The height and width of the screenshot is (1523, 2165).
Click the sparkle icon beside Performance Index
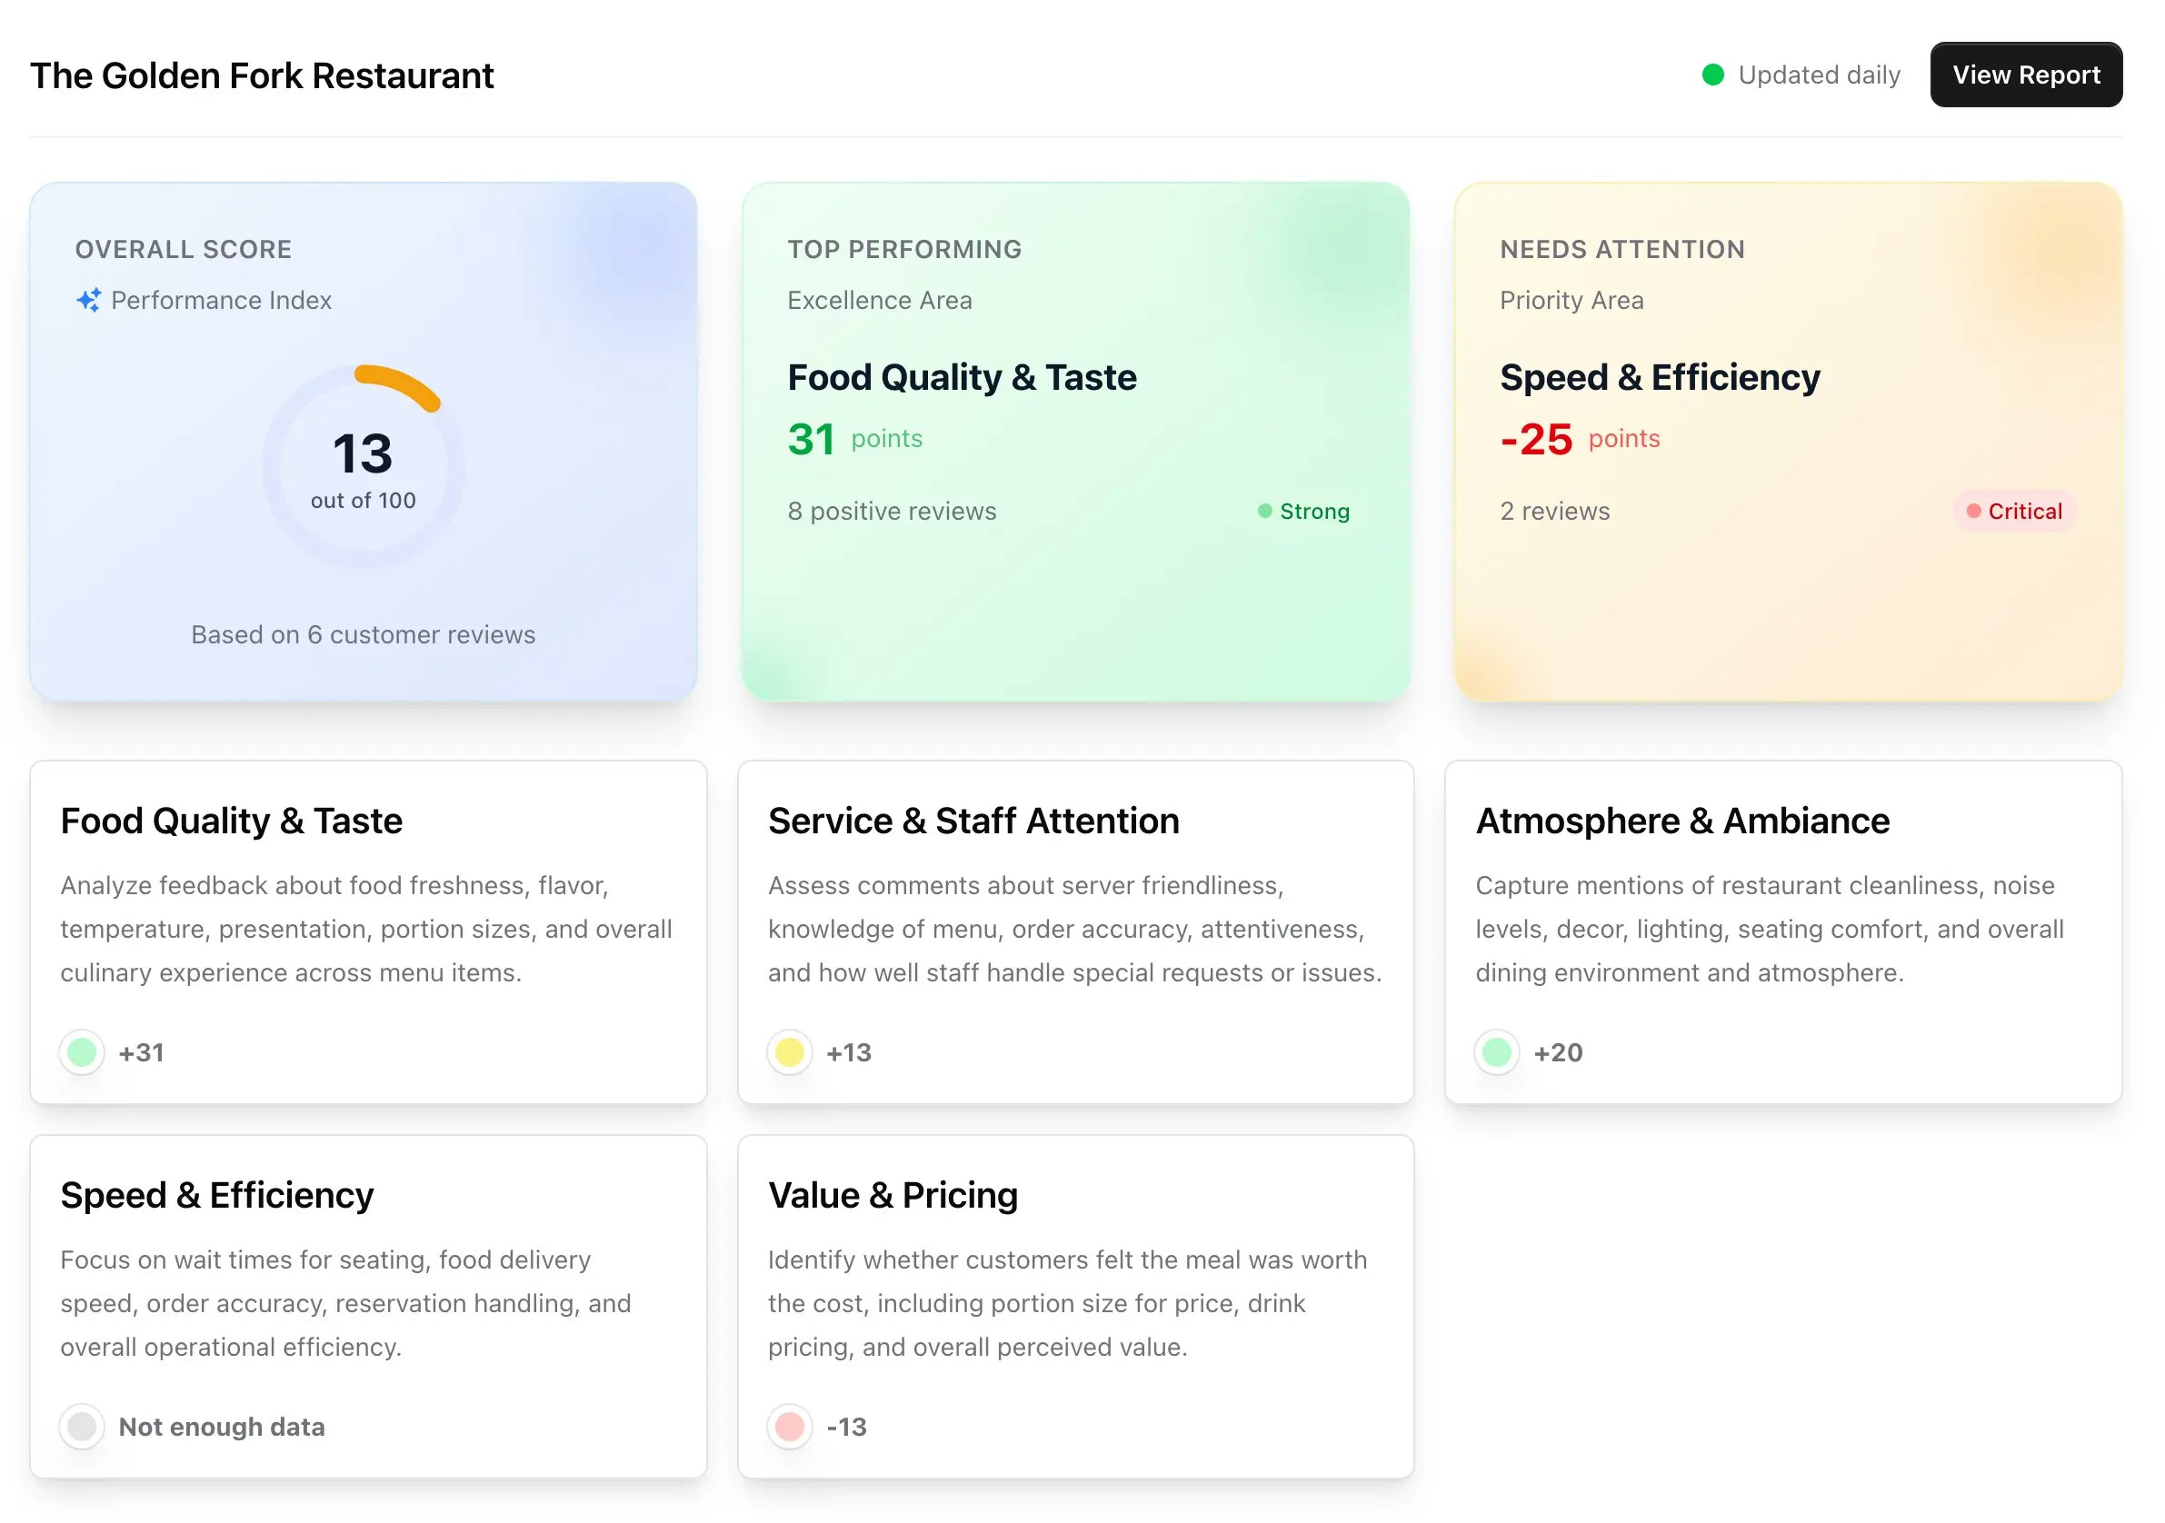pos(89,300)
